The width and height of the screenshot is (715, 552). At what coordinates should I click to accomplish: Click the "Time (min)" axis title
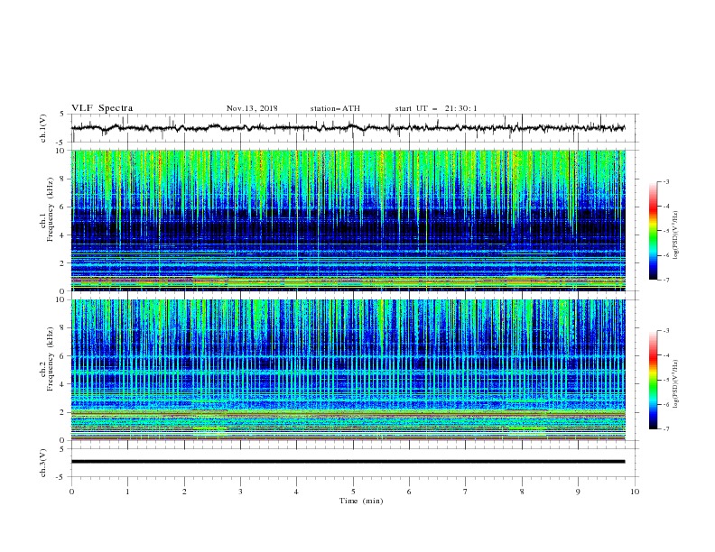pos(361,501)
